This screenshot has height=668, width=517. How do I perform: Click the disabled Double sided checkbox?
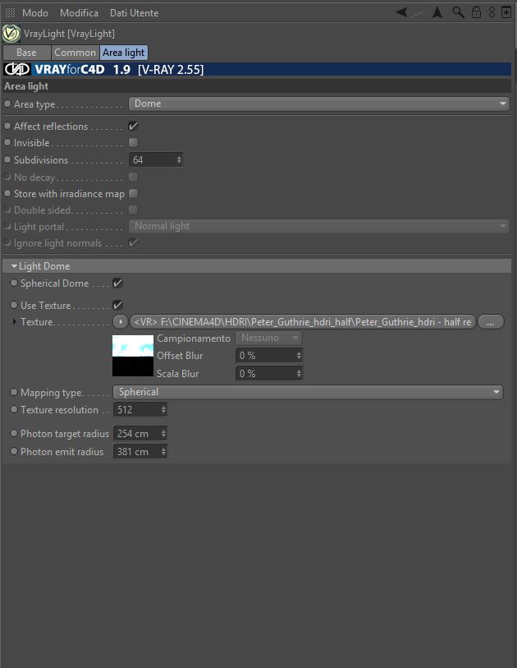(133, 210)
